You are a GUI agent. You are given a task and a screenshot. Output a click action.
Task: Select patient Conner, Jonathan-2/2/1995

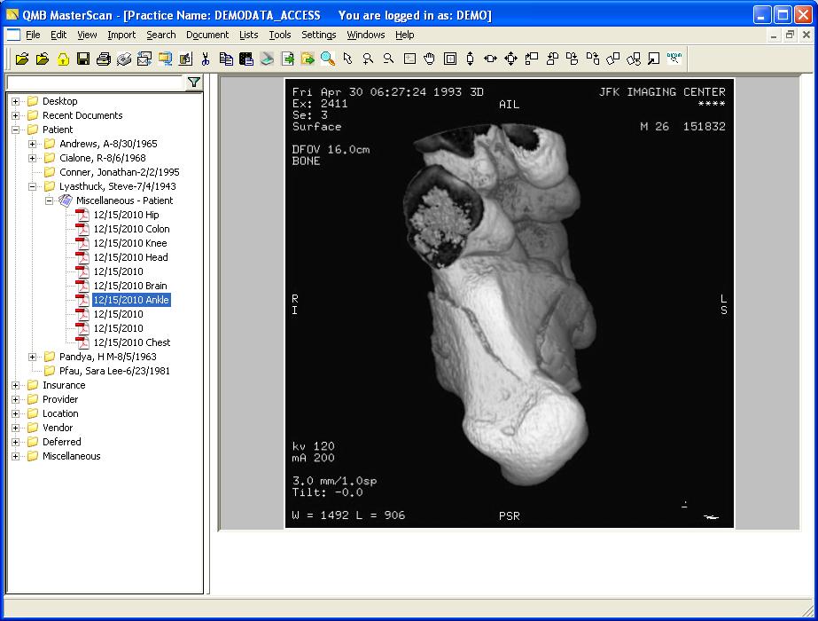119,172
